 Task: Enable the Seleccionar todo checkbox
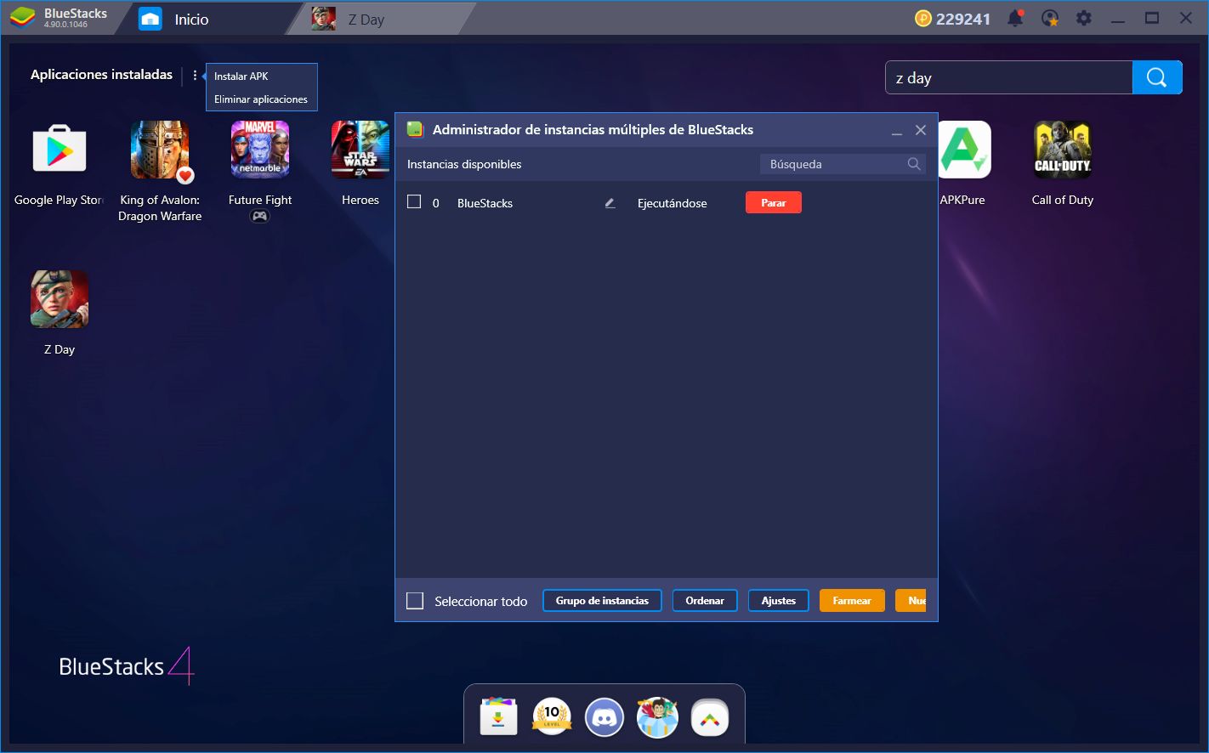(415, 601)
